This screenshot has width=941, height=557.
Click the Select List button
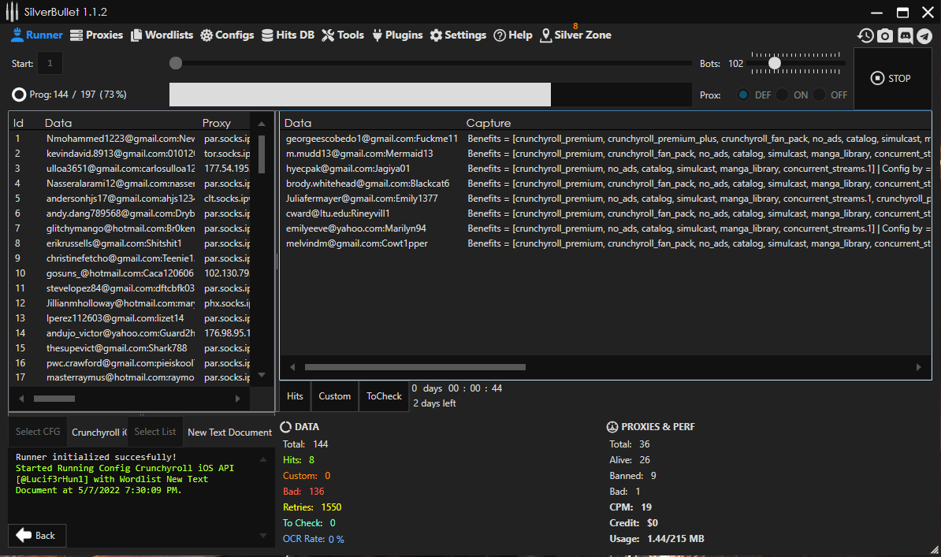tap(154, 432)
